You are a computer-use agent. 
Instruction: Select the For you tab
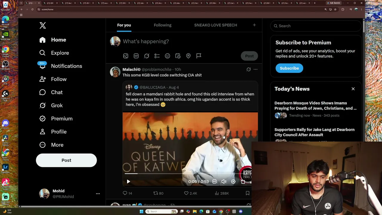(x=124, y=25)
